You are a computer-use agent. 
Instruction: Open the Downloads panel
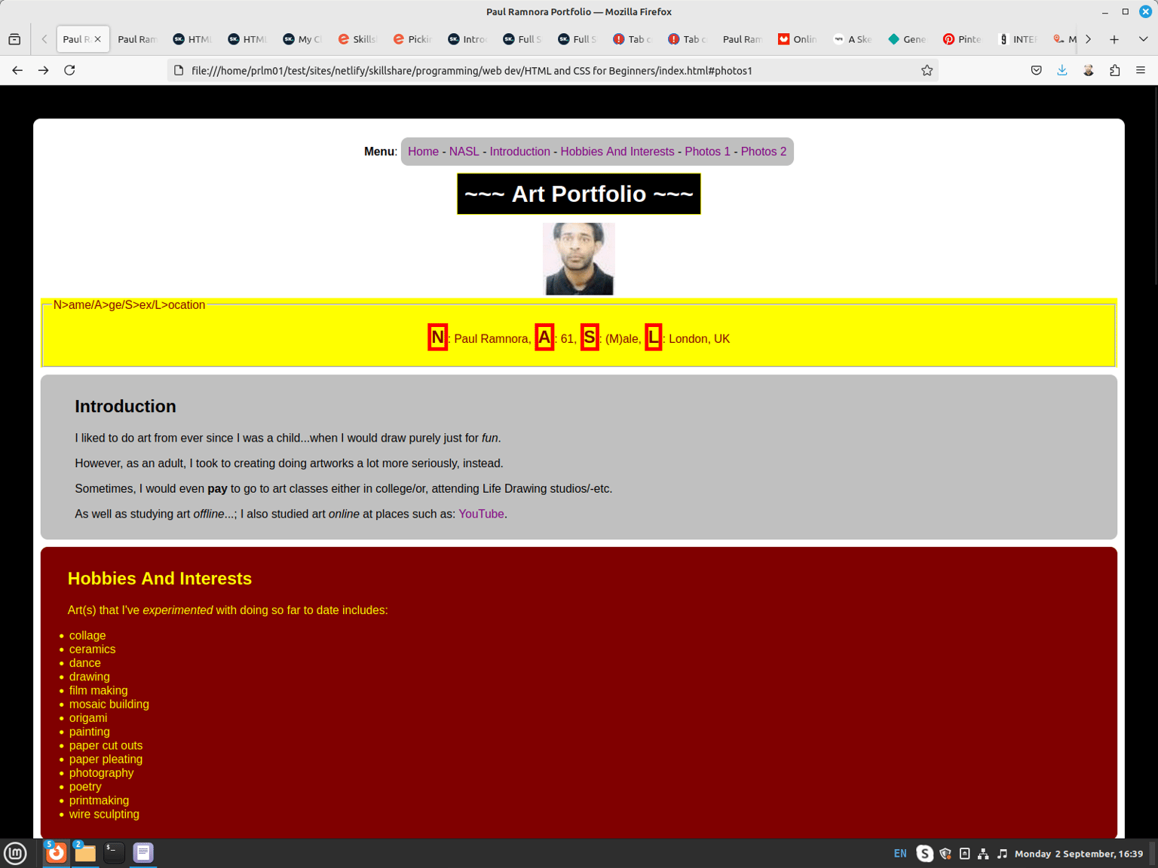[x=1062, y=70]
